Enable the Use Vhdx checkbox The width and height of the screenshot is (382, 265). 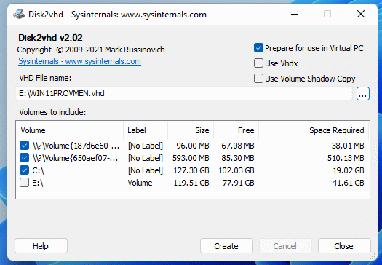pyautogui.click(x=258, y=63)
